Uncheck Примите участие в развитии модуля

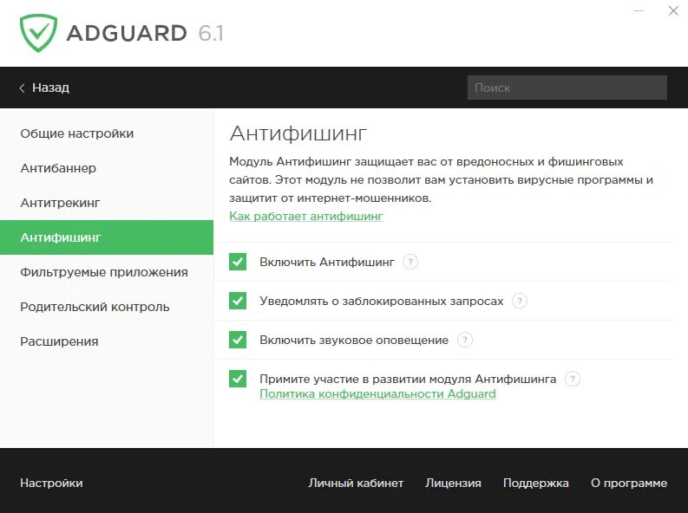pyautogui.click(x=238, y=379)
